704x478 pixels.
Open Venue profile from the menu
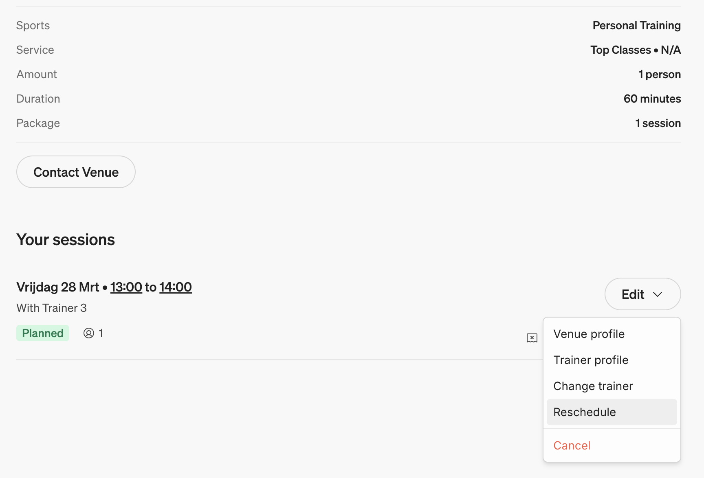coord(589,334)
